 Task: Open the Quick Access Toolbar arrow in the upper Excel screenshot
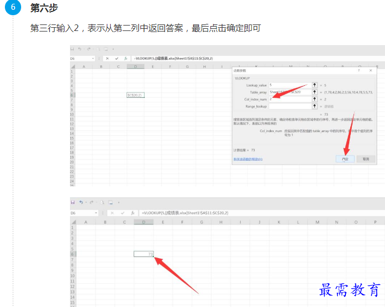click(113, 49)
